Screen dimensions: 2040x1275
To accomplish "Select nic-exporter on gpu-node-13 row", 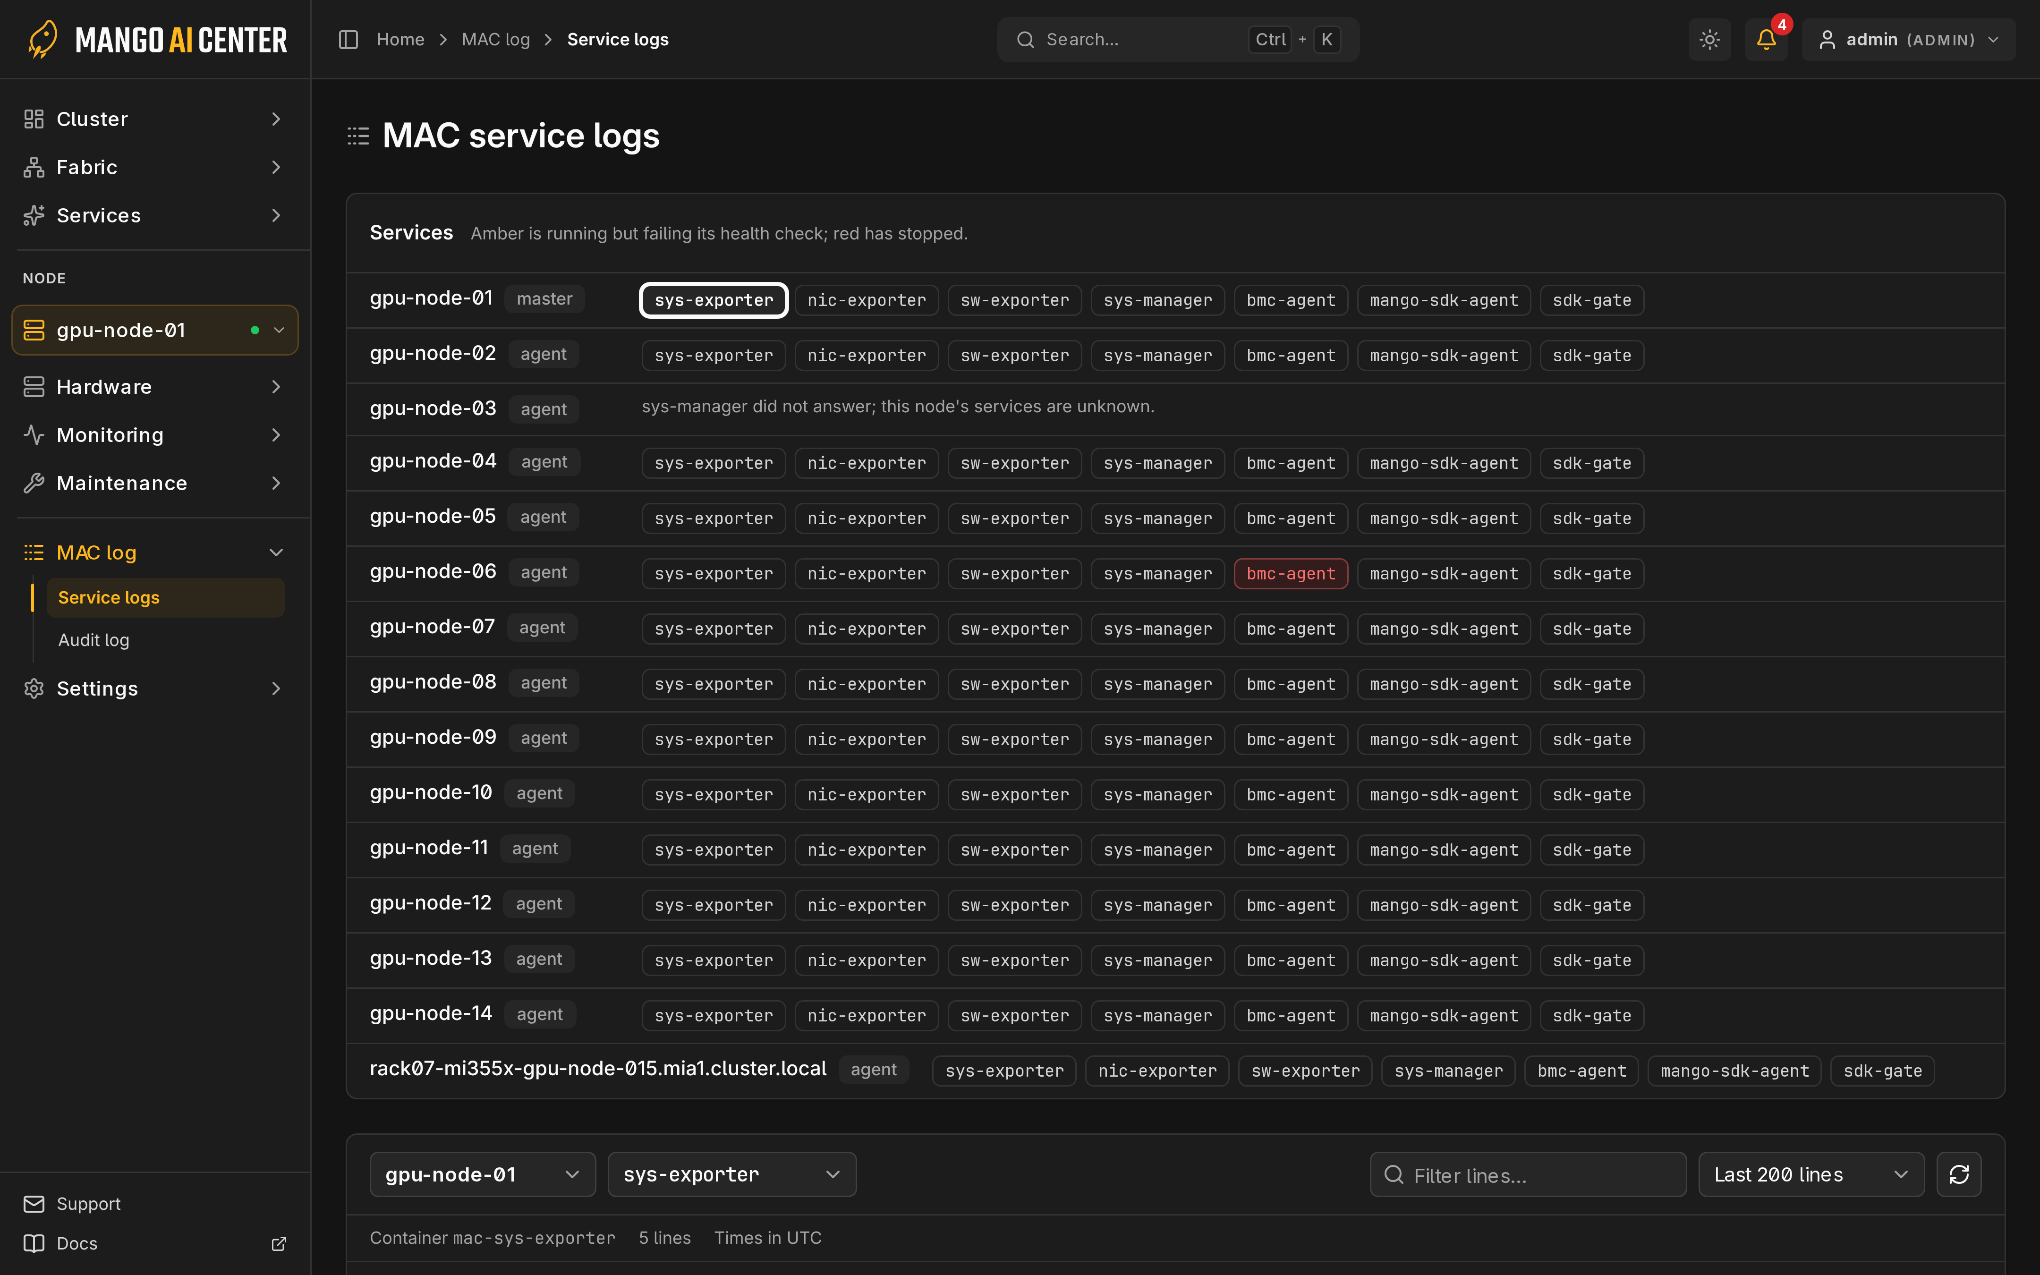I will point(867,960).
